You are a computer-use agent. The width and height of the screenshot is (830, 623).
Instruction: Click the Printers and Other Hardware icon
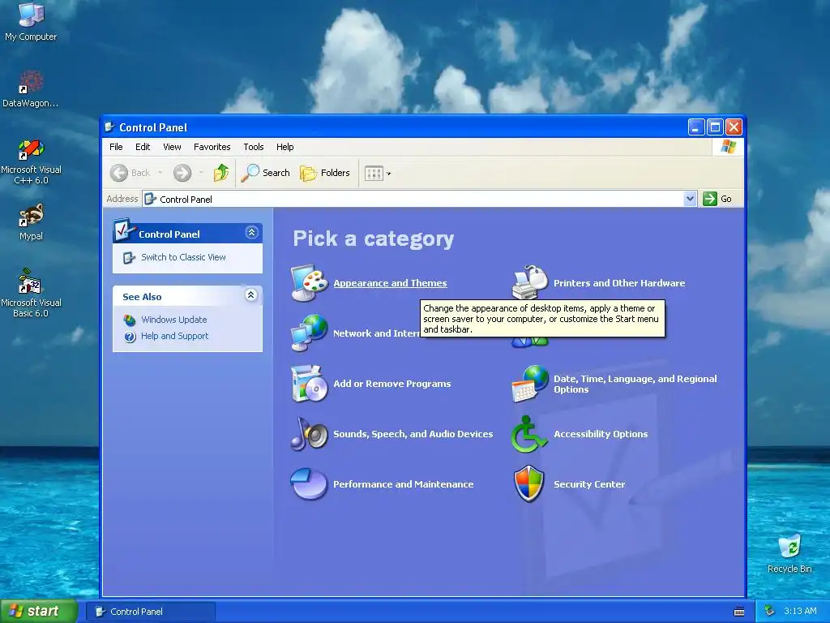pyautogui.click(x=529, y=283)
